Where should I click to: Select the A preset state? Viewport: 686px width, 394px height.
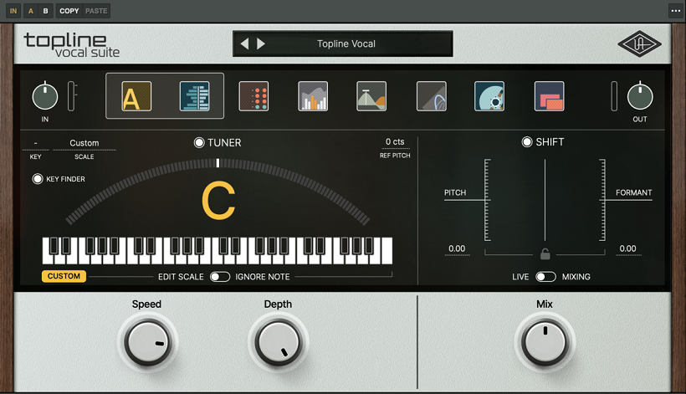pyautogui.click(x=31, y=11)
